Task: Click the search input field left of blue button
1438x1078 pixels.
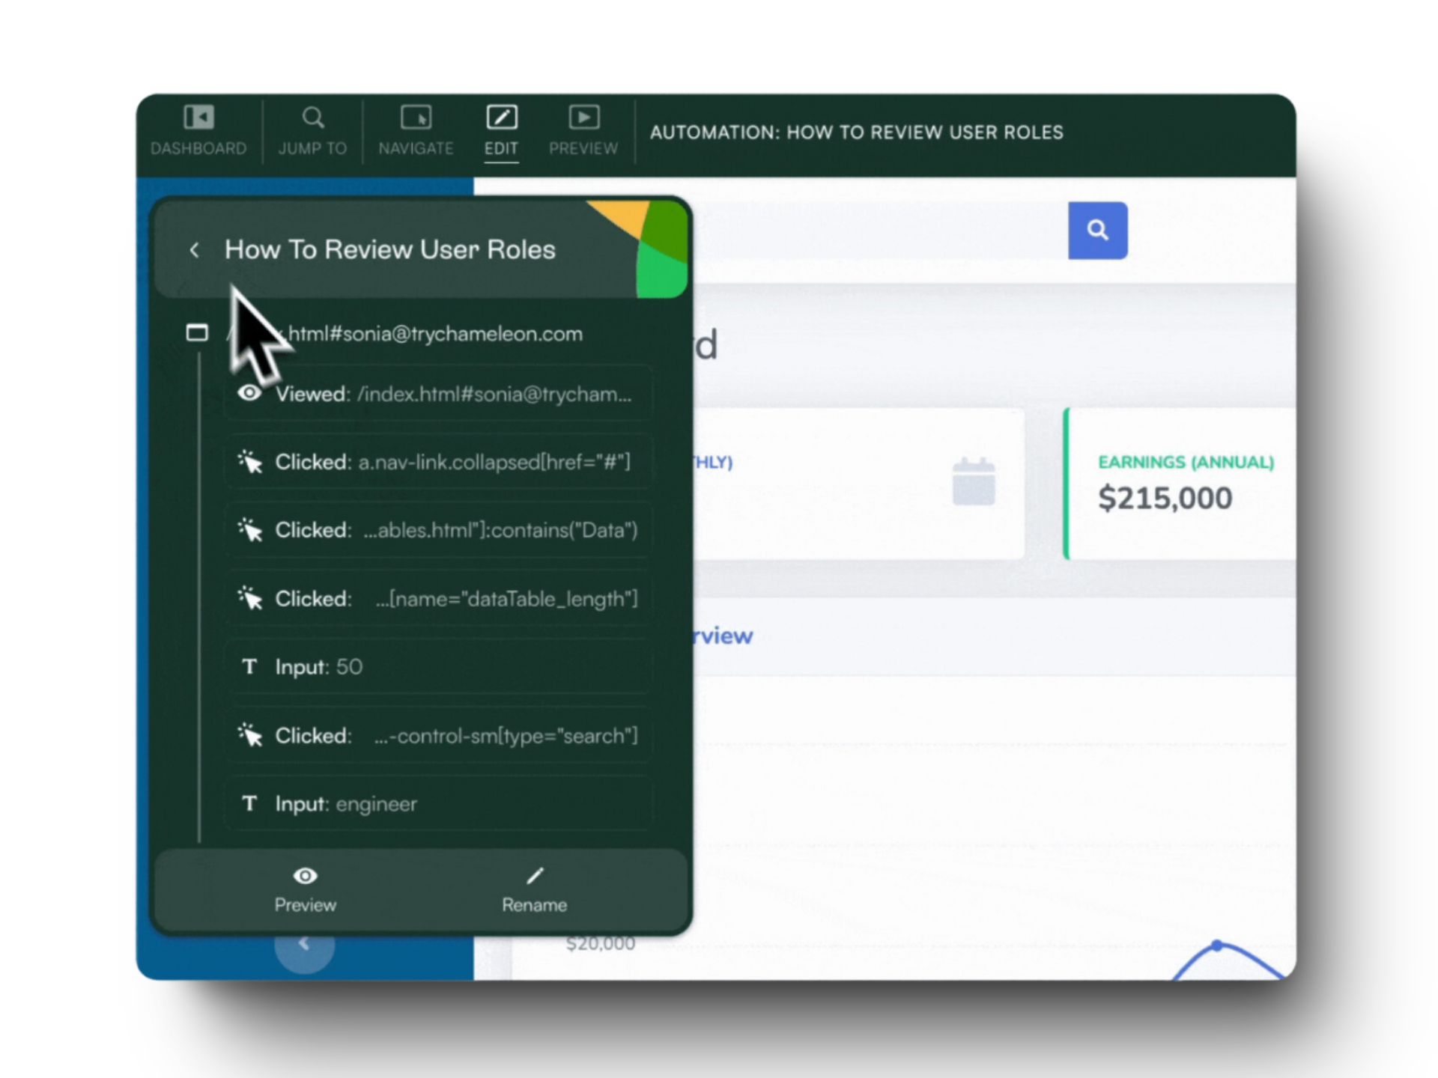Action: pyautogui.click(x=880, y=231)
